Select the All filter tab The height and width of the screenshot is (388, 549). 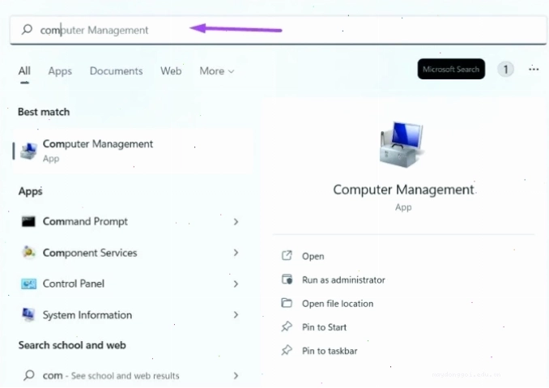click(24, 71)
